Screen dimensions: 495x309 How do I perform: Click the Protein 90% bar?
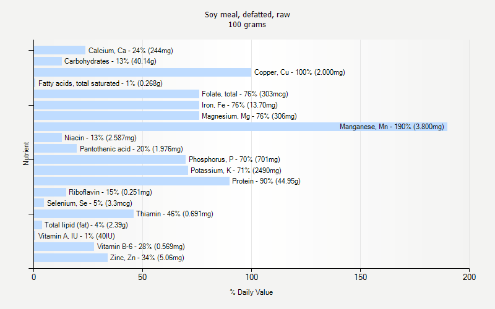click(x=131, y=181)
